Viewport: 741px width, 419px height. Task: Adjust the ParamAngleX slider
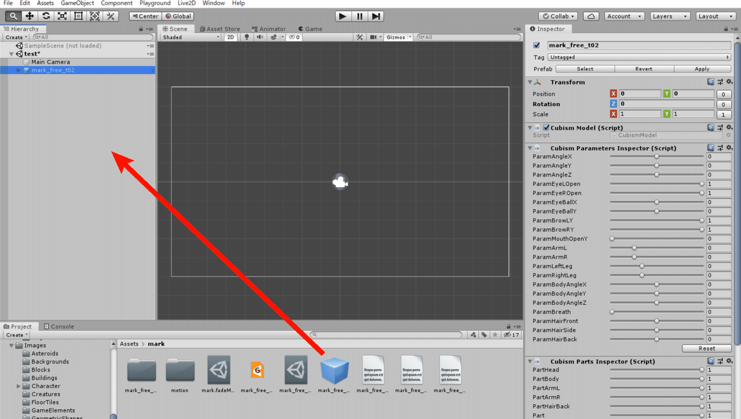(x=657, y=157)
